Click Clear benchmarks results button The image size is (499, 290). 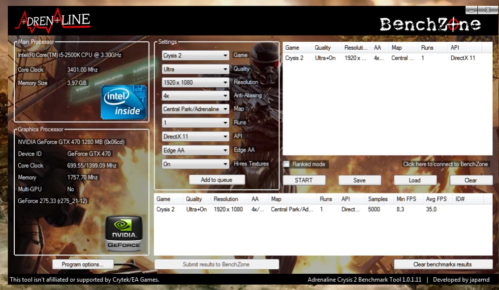[x=443, y=264]
